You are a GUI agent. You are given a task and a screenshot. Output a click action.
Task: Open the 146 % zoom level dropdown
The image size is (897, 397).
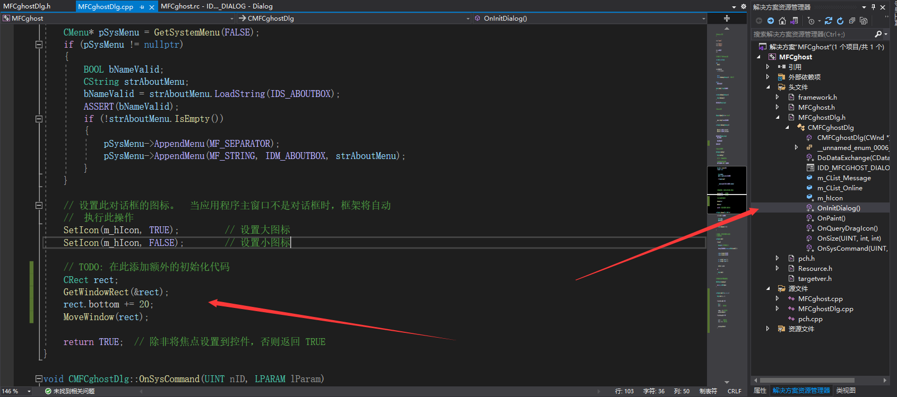(29, 391)
